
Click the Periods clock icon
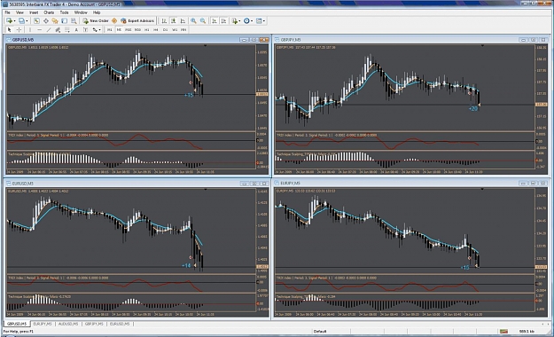[246, 21]
